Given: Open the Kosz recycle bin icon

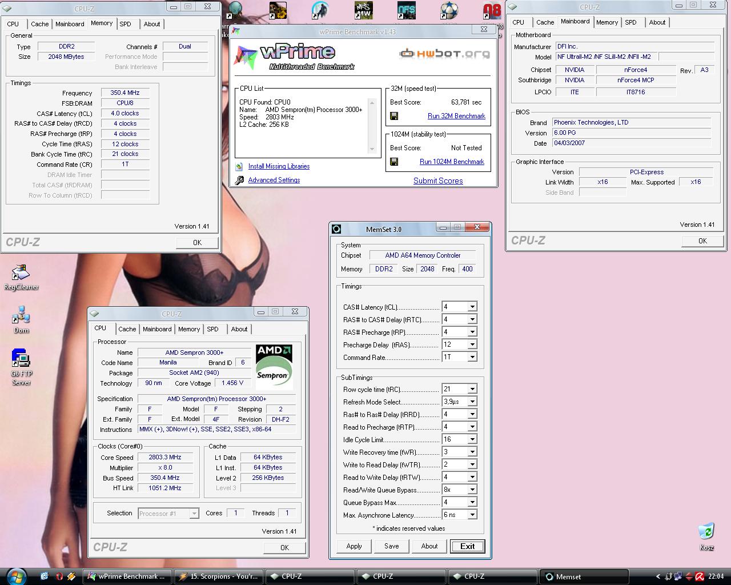Looking at the screenshot, I should 706,536.
